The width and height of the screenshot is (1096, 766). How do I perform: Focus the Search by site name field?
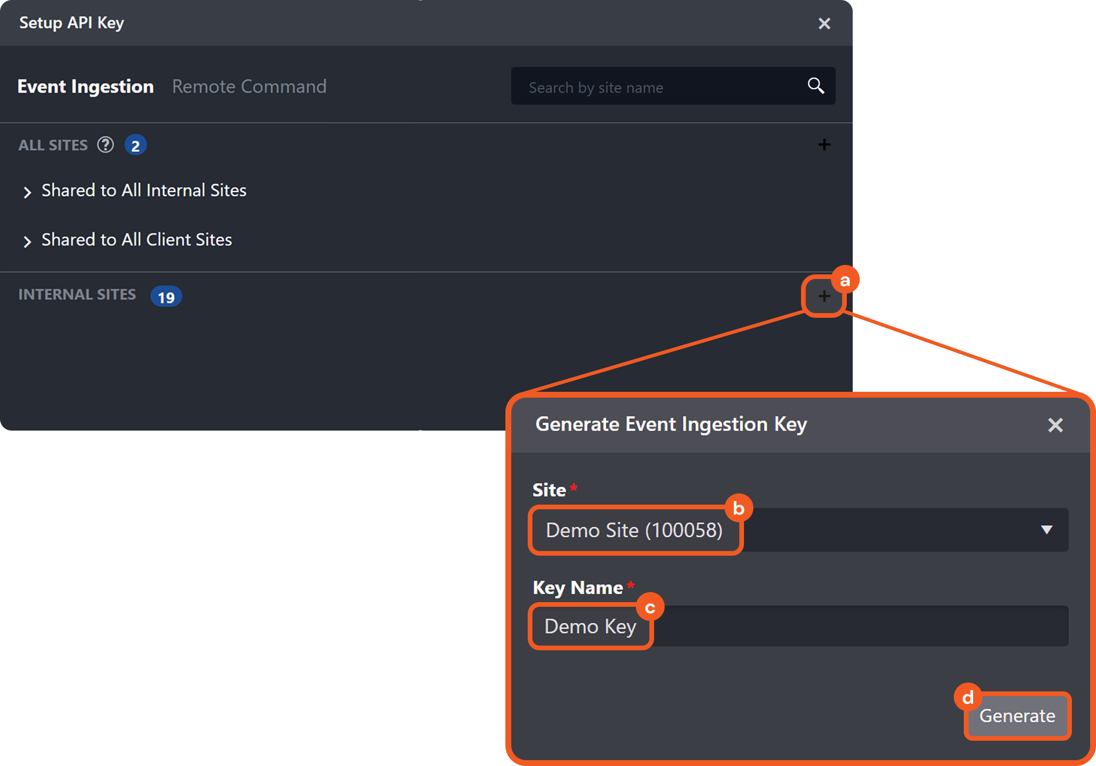658,87
